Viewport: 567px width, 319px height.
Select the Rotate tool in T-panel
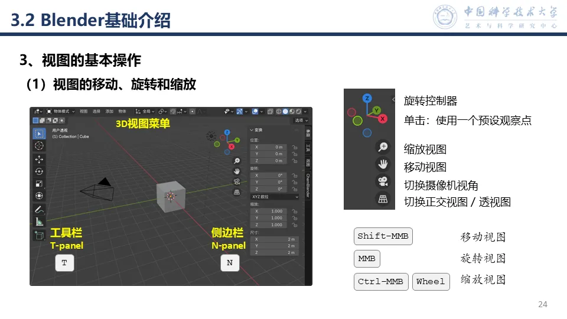(x=39, y=171)
